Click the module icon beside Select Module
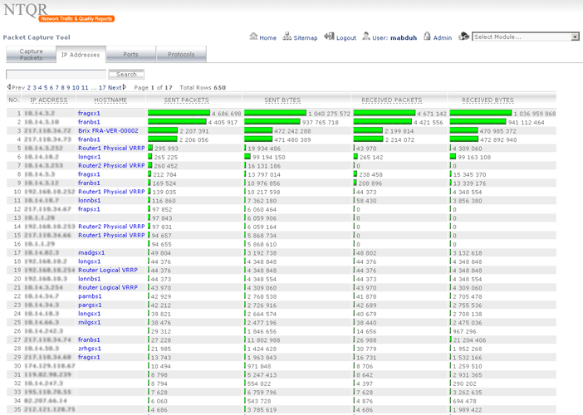This screenshot has width=583, height=415. [x=463, y=37]
